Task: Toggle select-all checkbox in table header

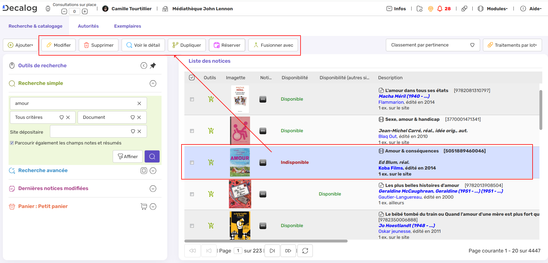Action: coord(192,78)
